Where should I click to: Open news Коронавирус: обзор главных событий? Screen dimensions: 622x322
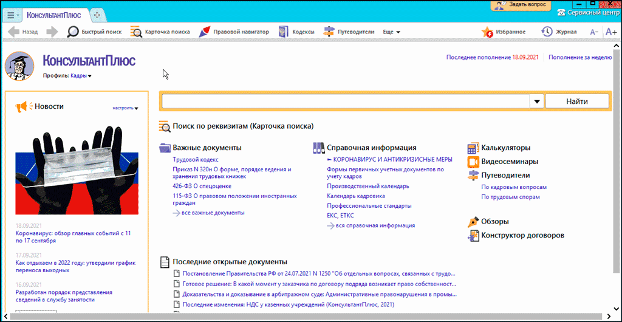73,237
